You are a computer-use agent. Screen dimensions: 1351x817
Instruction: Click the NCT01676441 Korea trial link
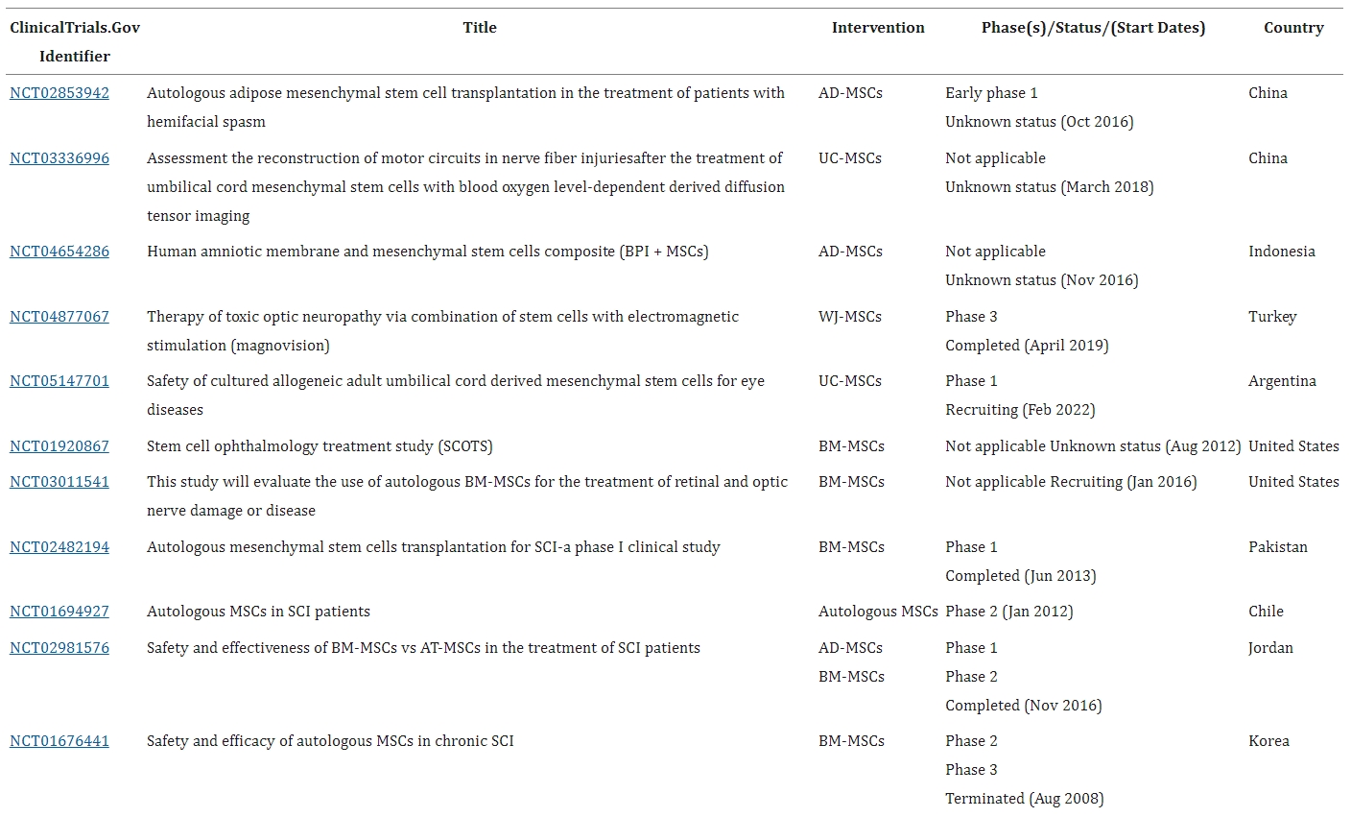coord(59,741)
